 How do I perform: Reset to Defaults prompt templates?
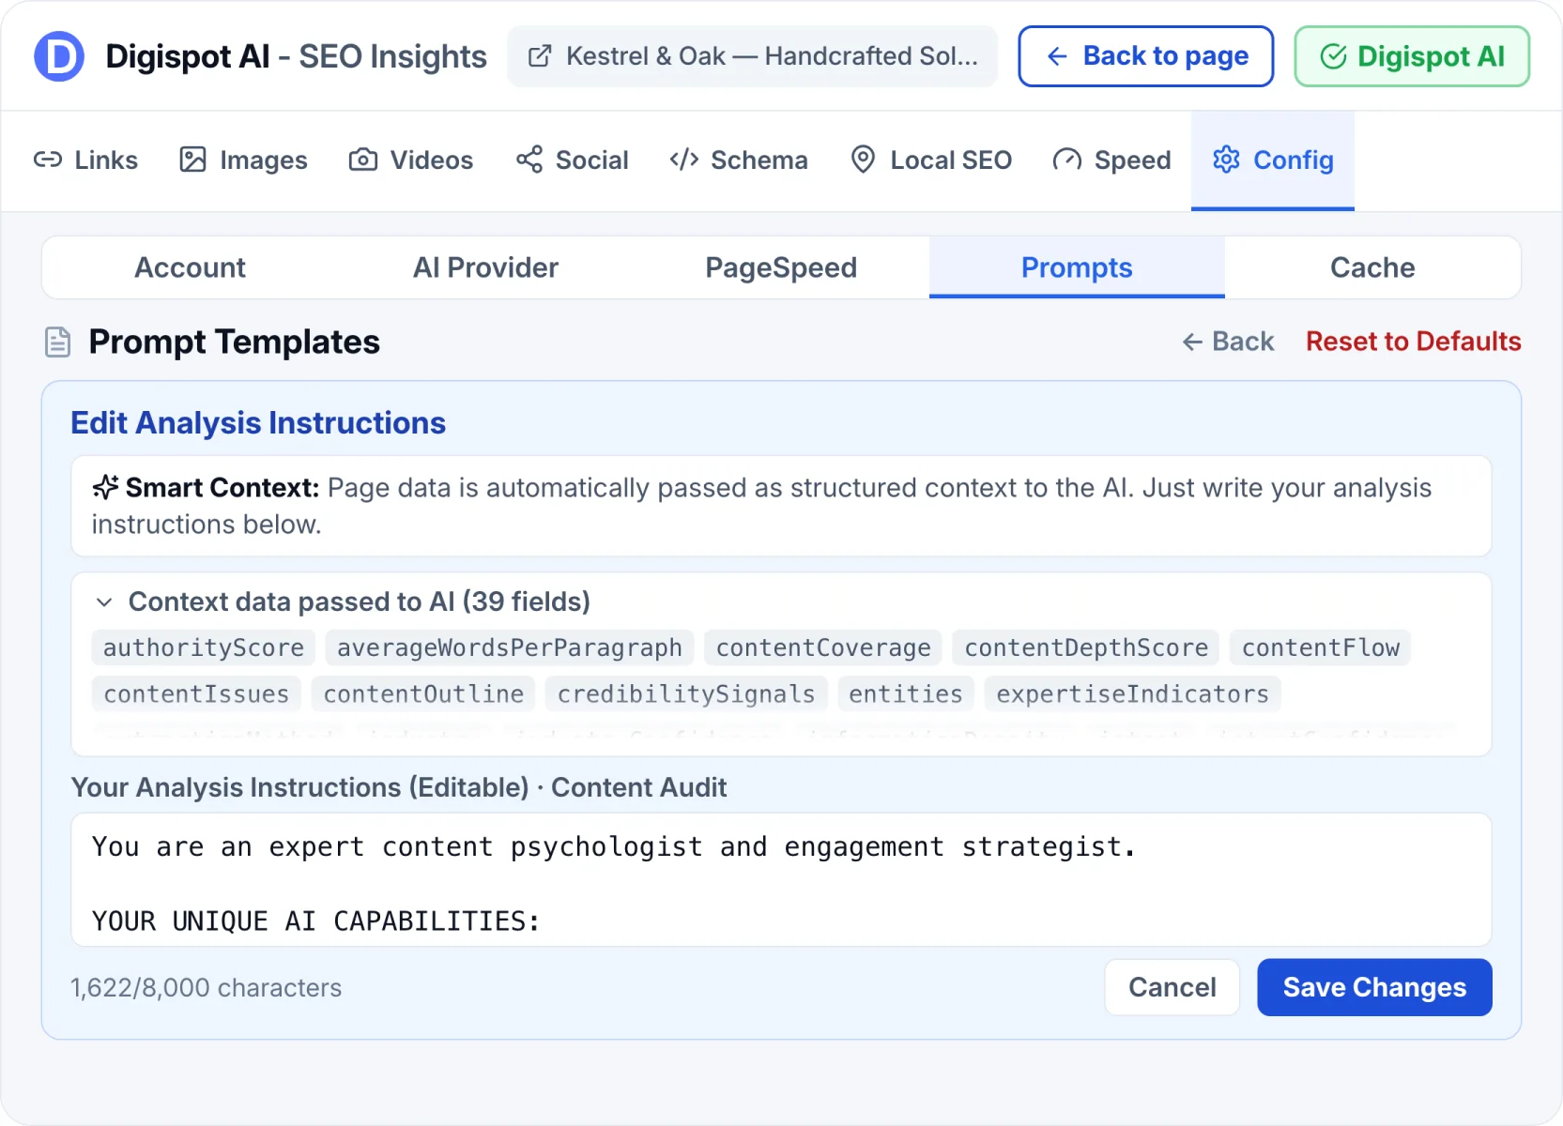point(1413,342)
